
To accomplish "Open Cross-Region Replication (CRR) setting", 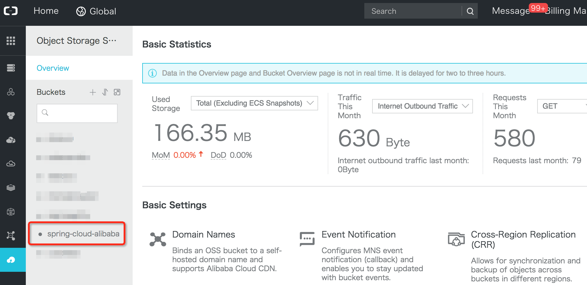I will 523,239.
